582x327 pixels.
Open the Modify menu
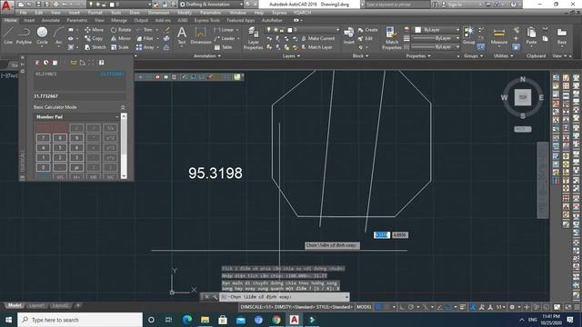point(185,13)
